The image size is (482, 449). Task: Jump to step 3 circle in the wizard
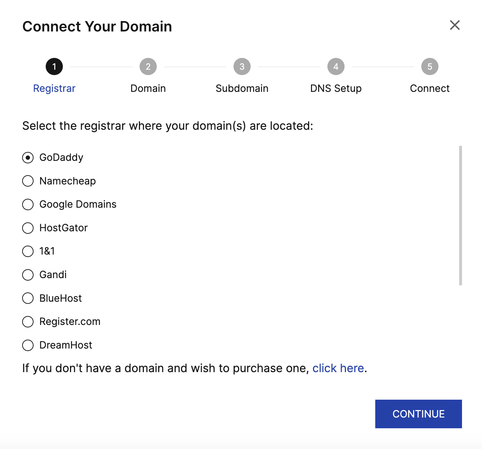(242, 66)
